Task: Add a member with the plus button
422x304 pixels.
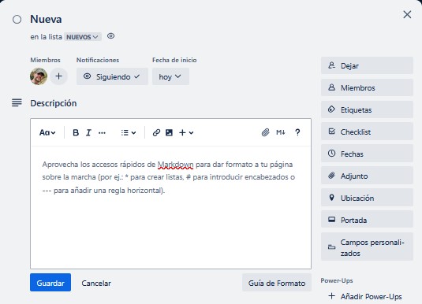Action: (x=58, y=76)
